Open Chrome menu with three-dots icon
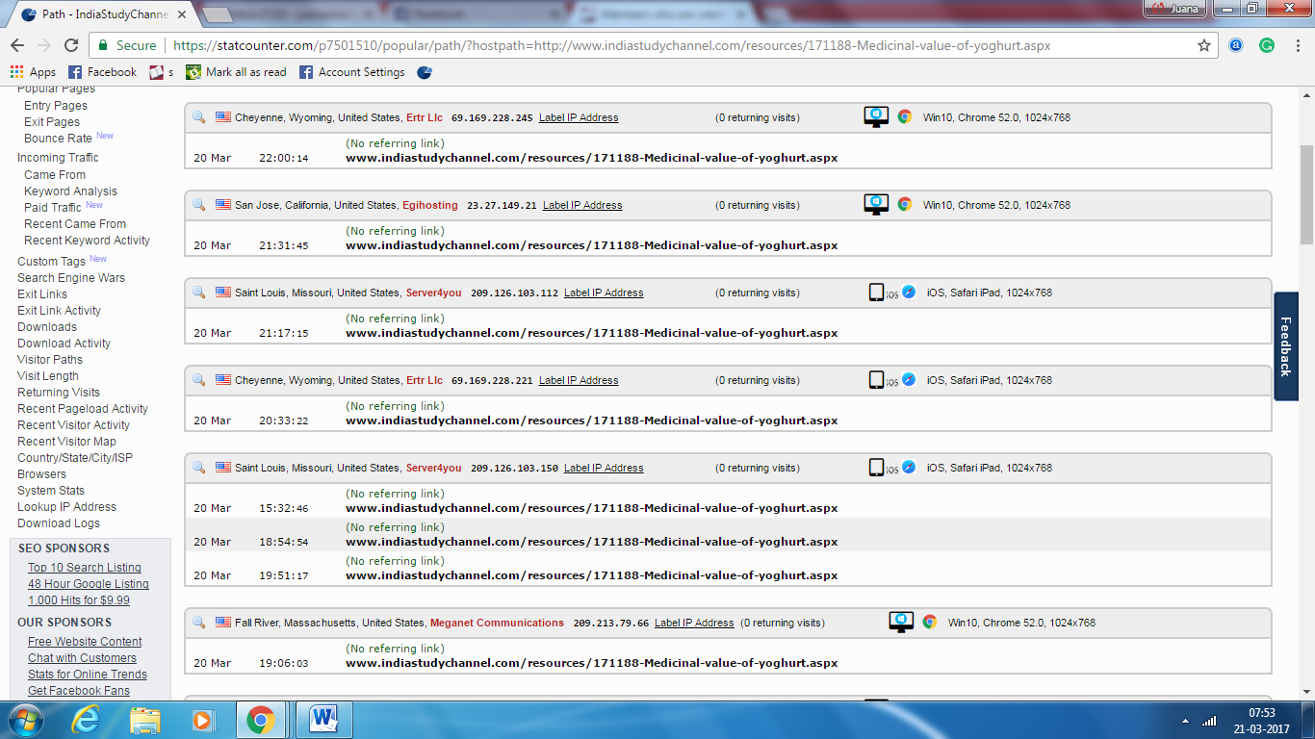This screenshot has width=1315, height=739. [x=1299, y=45]
